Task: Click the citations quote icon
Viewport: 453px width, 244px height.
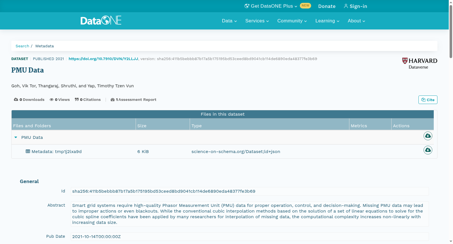Action: [77, 99]
